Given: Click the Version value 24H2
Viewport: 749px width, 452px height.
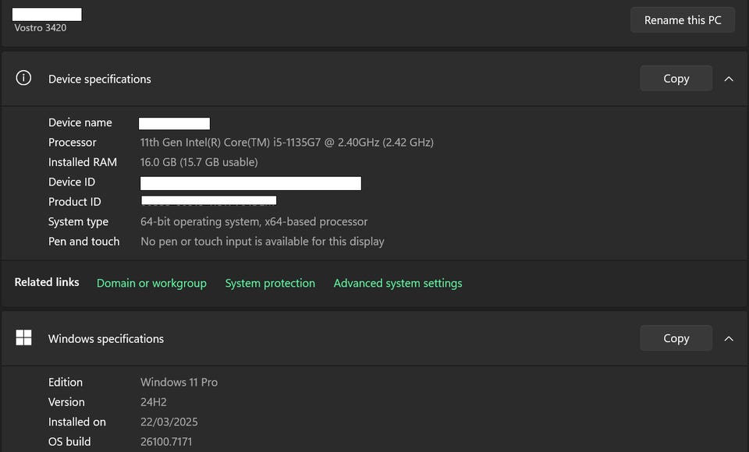Looking at the screenshot, I should coord(154,402).
